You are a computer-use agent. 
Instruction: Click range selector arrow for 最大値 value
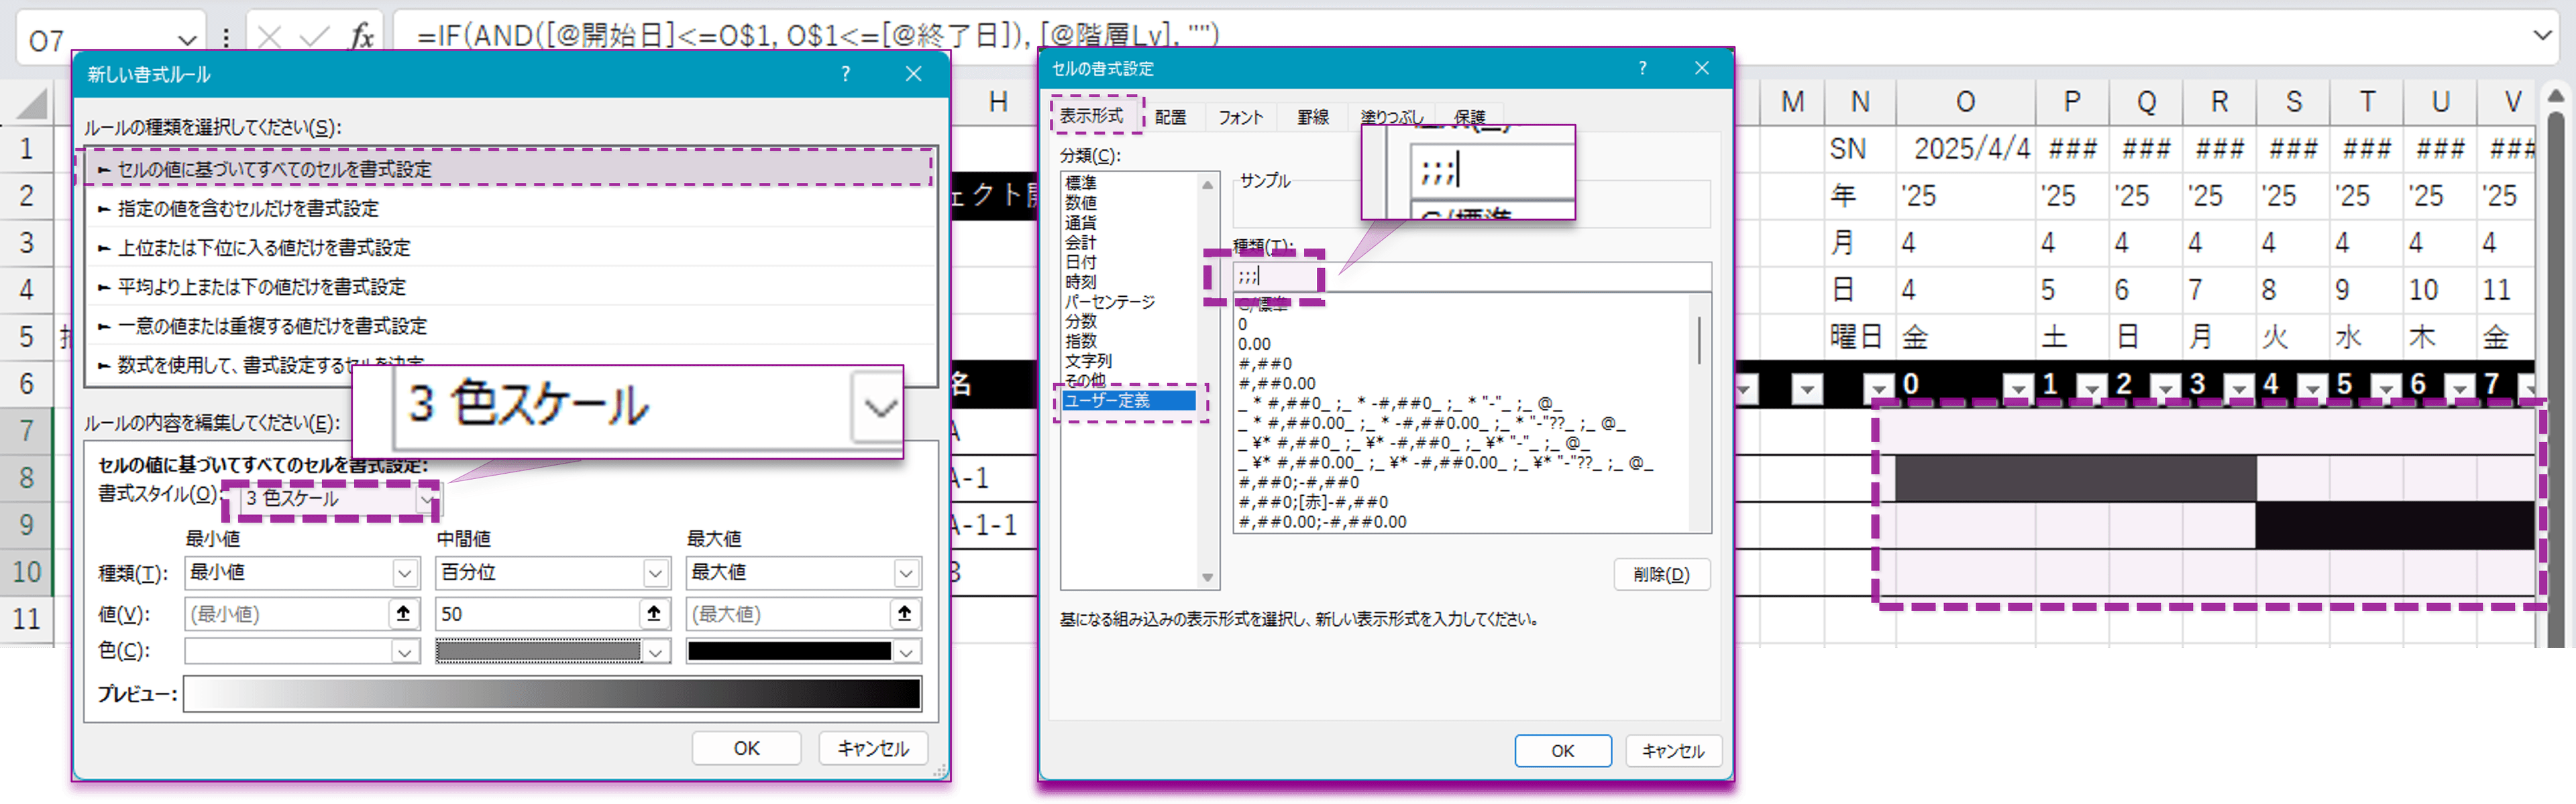904,613
